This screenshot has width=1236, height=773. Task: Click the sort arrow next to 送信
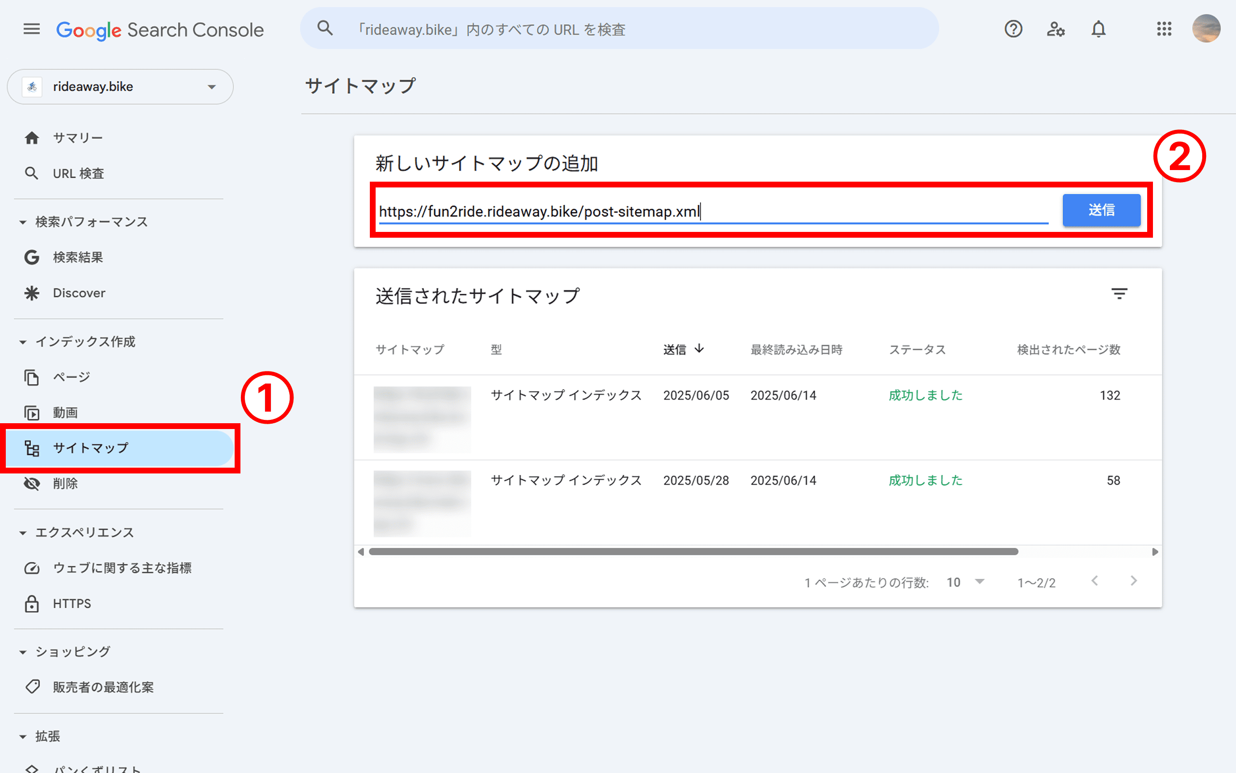699,349
